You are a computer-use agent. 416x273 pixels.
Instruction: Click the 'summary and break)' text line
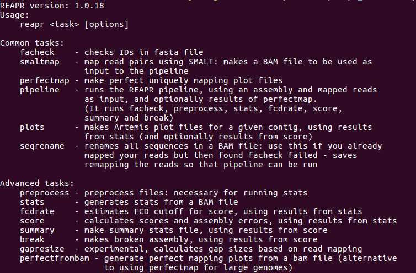(129, 118)
